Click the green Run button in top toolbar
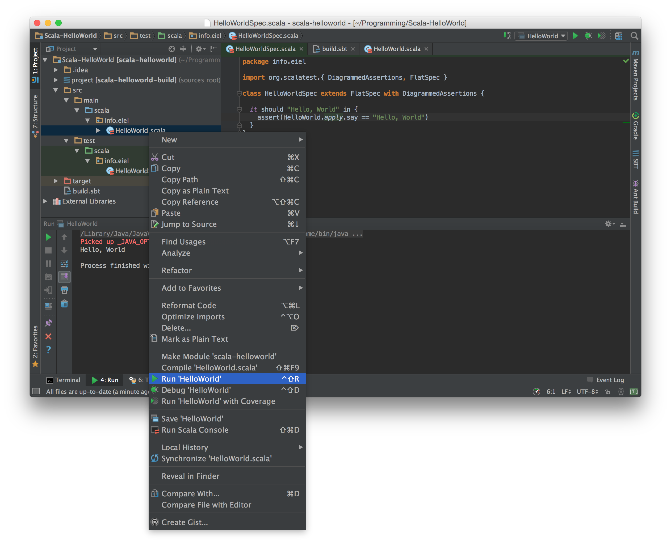671x541 pixels. (x=575, y=36)
